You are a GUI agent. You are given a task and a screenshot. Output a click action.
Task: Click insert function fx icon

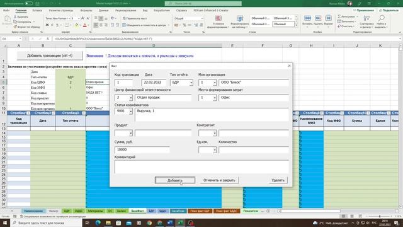(x=48, y=38)
